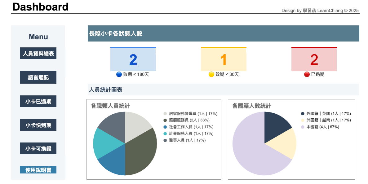368x184 pixels.
Task: Click the 外國籍 | 越南 legend color swatch
Action: (303, 120)
